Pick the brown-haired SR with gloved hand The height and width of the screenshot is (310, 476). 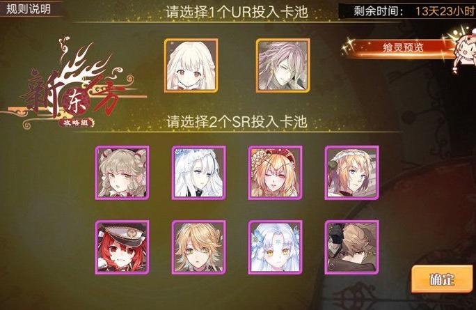tap(352, 247)
